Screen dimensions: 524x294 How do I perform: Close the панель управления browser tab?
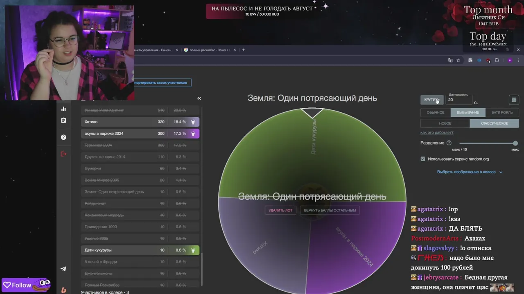coord(177,50)
